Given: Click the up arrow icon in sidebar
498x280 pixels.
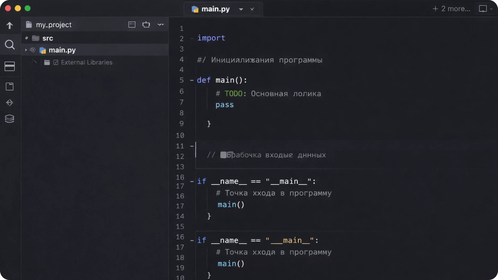Looking at the screenshot, I should coord(10,26).
